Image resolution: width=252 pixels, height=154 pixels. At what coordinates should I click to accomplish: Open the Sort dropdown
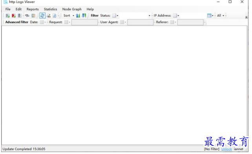(x=69, y=16)
